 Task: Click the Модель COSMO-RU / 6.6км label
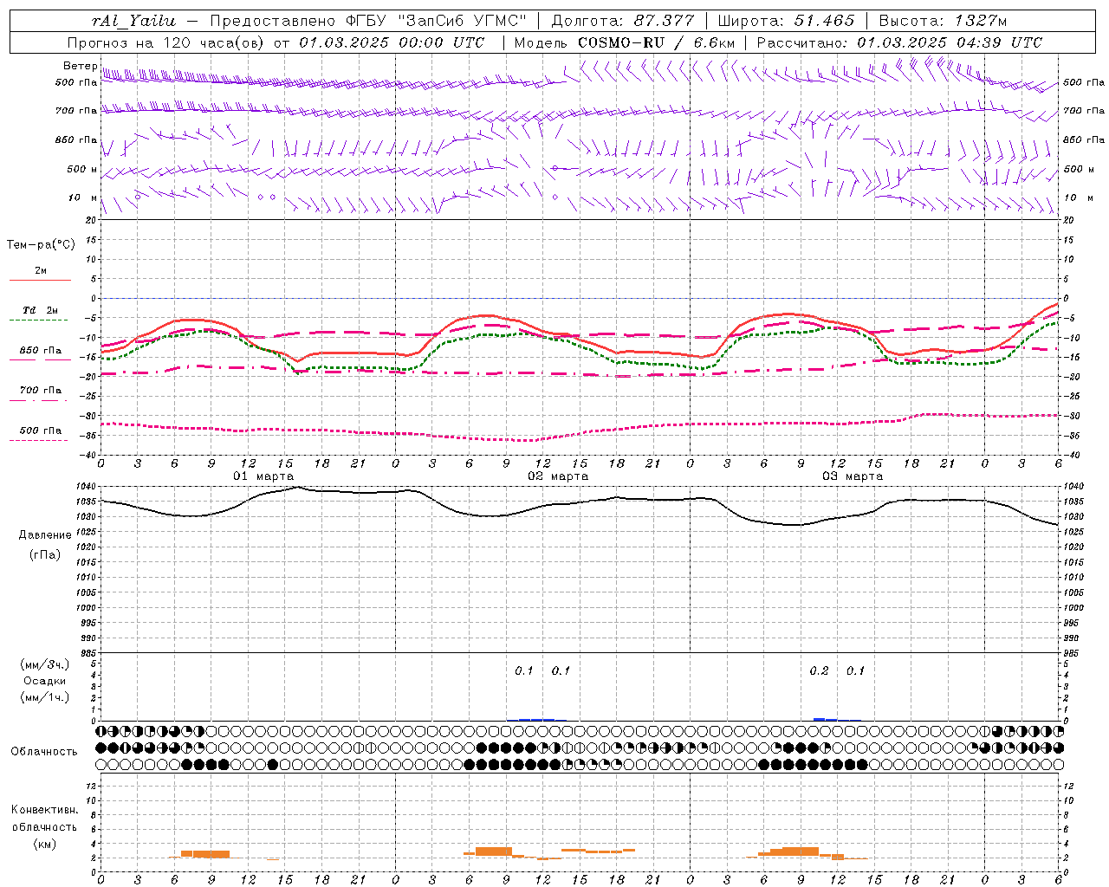point(624,42)
